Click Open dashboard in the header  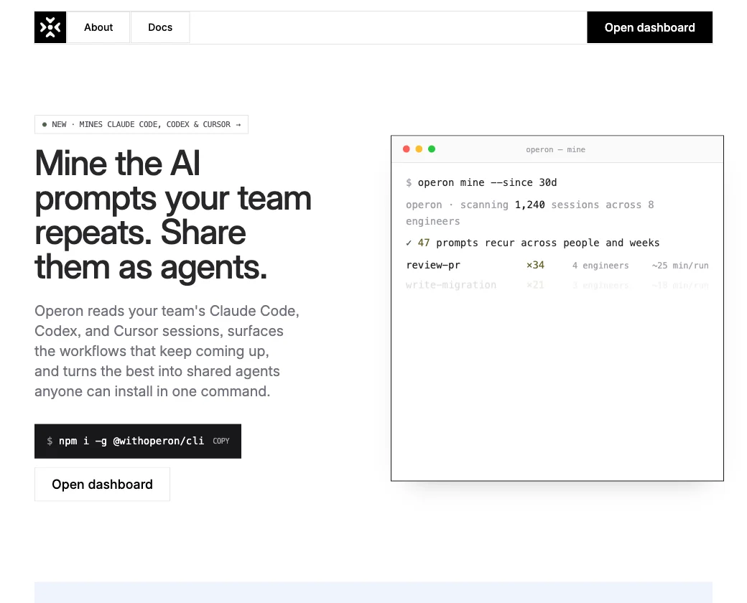coord(649,27)
